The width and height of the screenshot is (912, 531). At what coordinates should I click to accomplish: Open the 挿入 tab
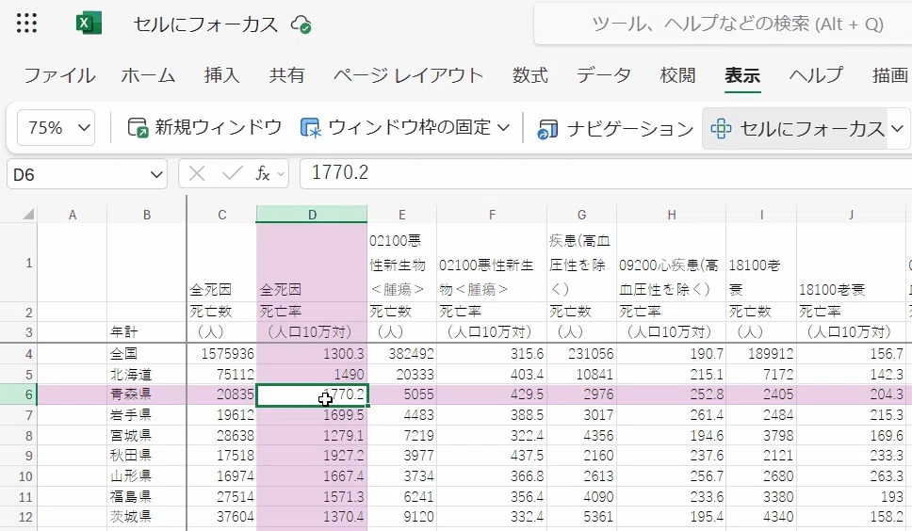[221, 75]
